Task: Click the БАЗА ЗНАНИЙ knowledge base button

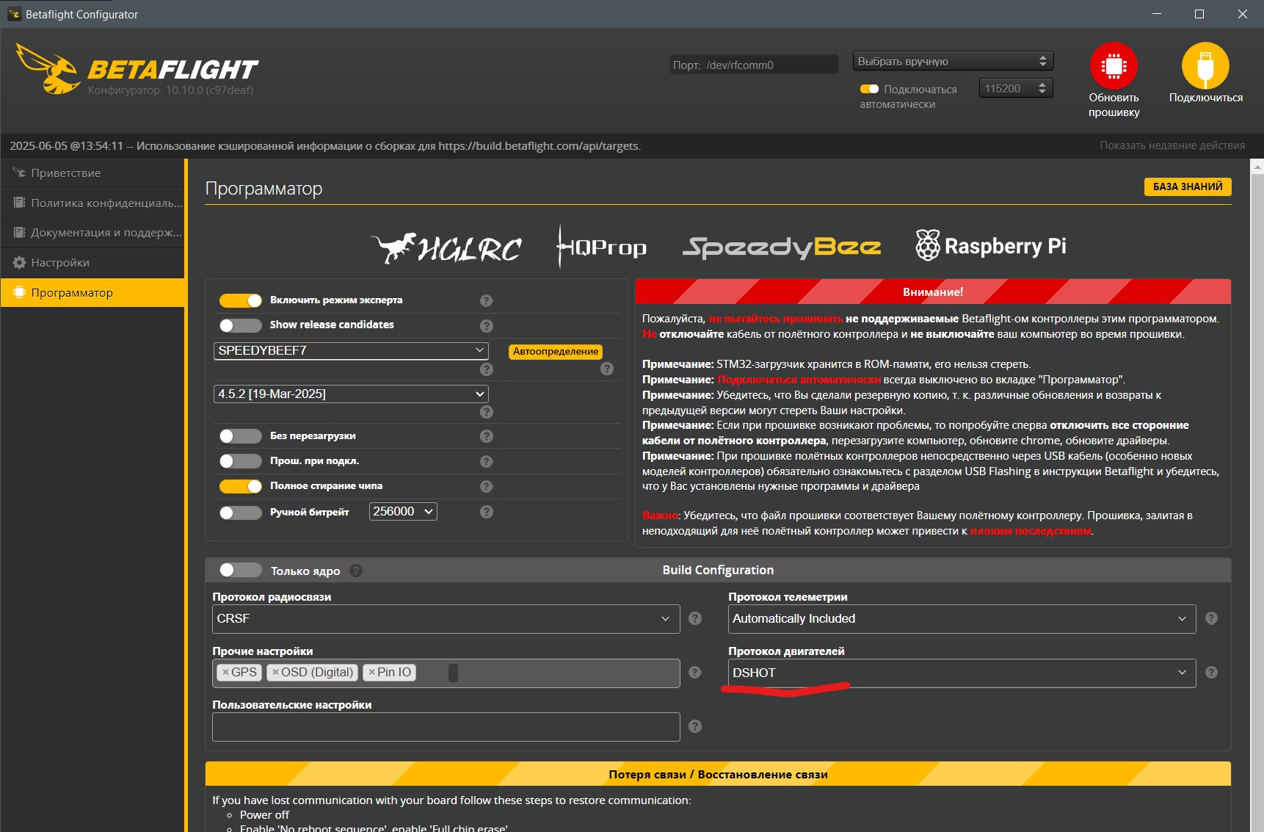Action: [1187, 187]
